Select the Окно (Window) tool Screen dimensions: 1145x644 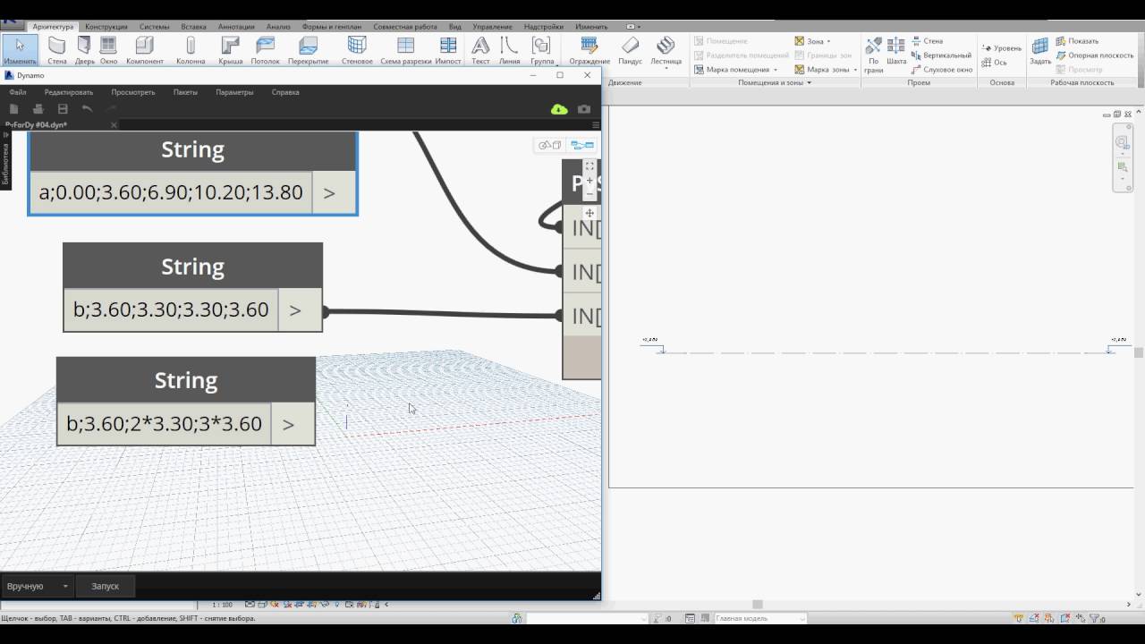pos(108,50)
